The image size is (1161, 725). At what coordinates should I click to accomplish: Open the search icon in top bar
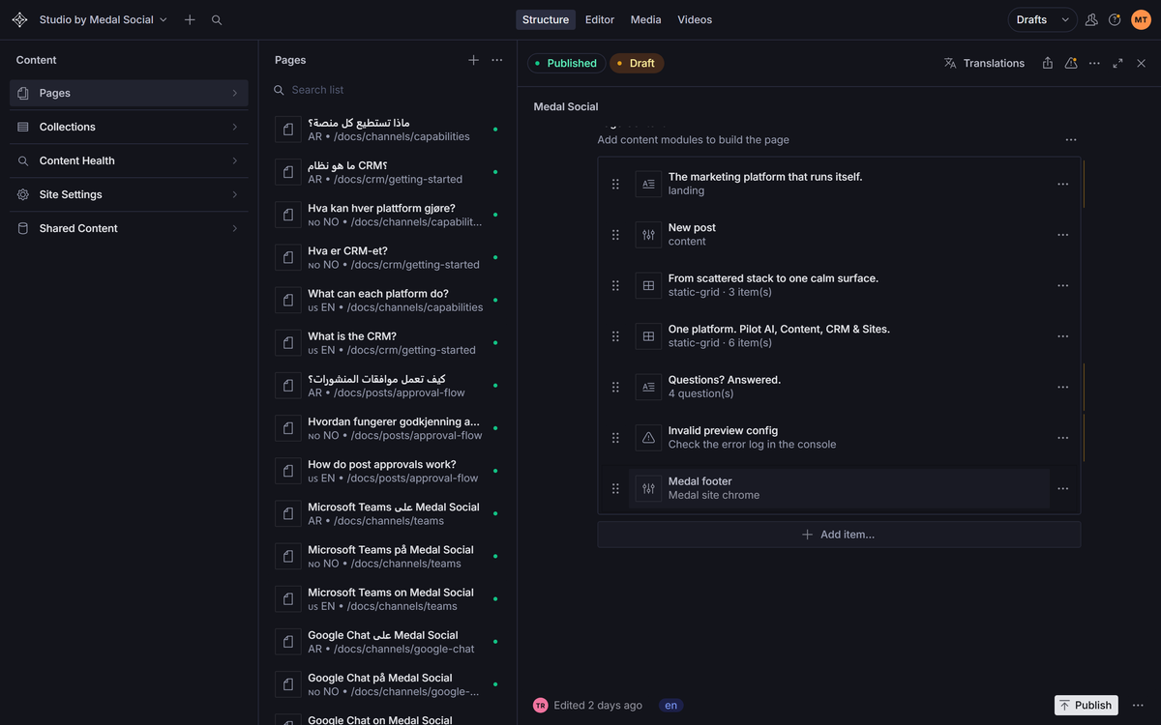217,19
